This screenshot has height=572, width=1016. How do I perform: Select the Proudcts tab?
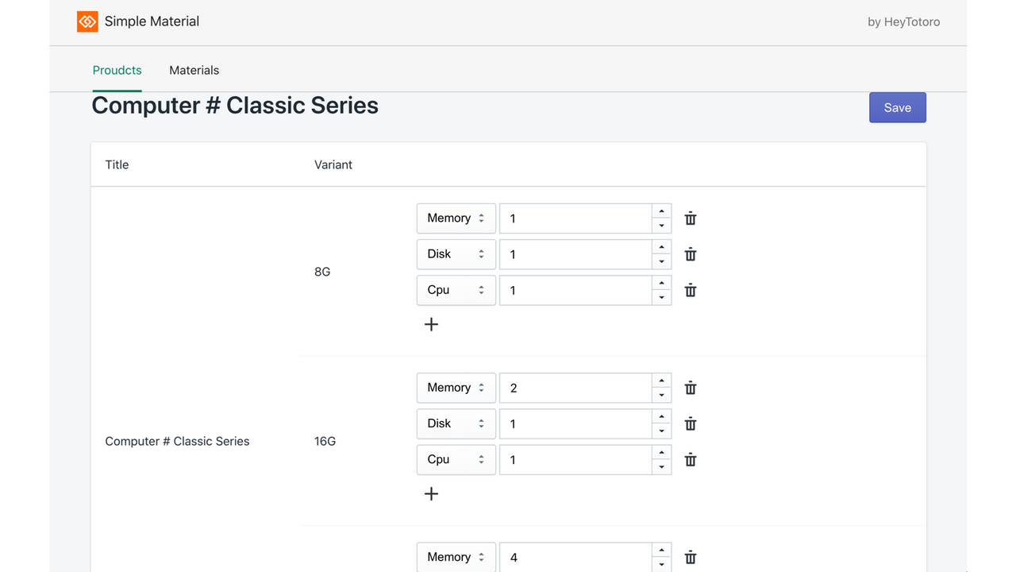tap(117, 70)
